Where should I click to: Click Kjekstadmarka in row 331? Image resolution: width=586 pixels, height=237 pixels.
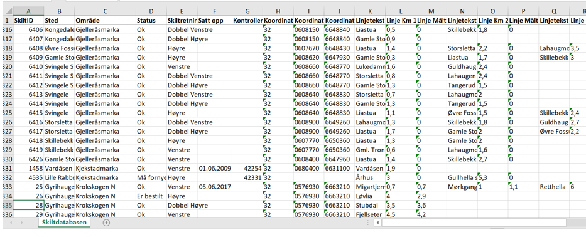(105, 168)
